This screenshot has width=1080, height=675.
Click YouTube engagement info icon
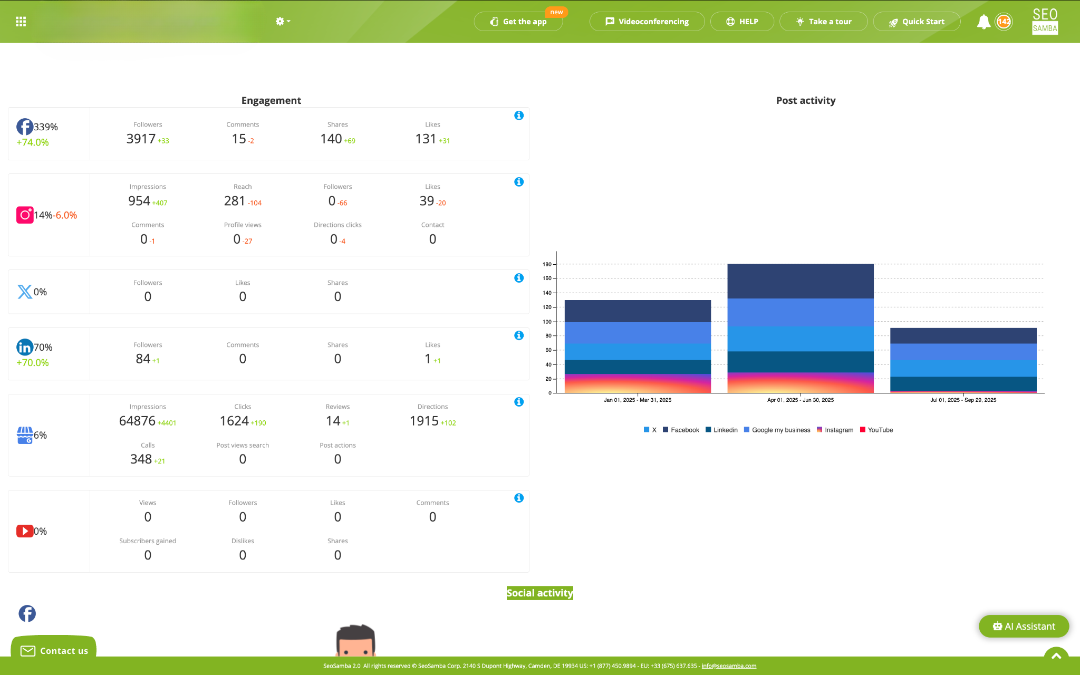(x=519, y=498)
